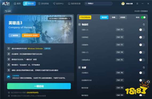Click the blue 立即关闭 link button

tap(47, 49)
